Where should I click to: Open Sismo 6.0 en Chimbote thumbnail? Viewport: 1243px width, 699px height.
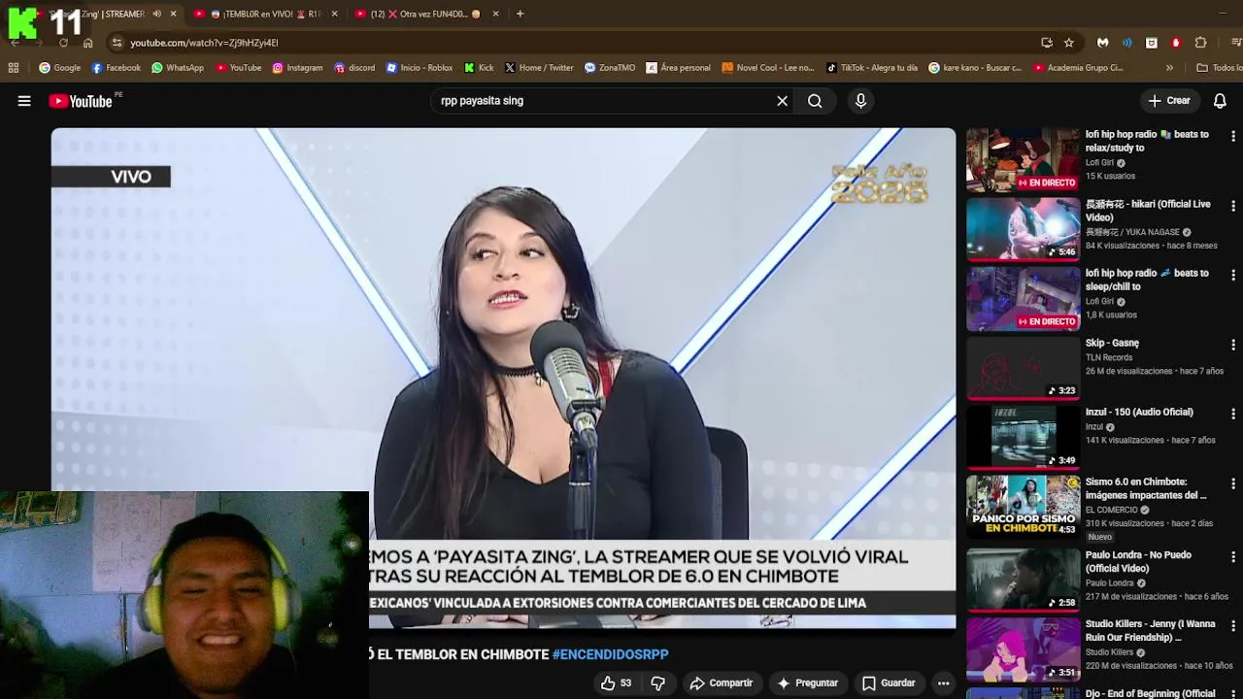[x=1023, y=507]
